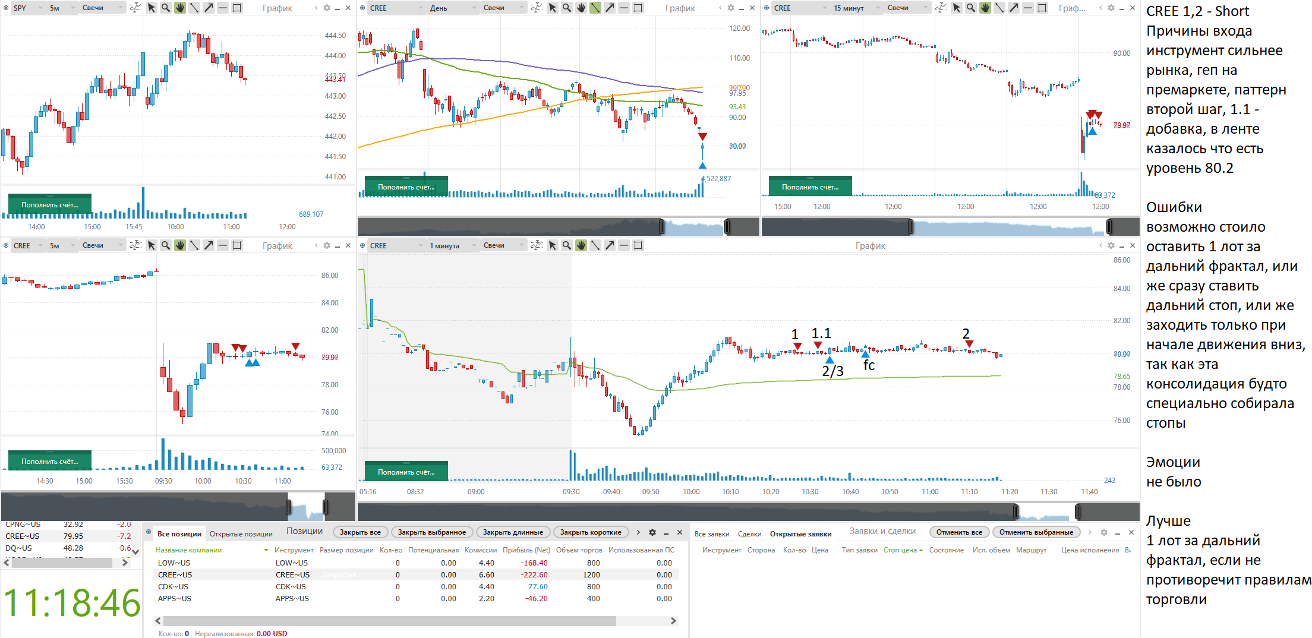1312x638 pixels.
Task: Select pointer tool in CREE 15 минут chart
Action: coord(956,8)
